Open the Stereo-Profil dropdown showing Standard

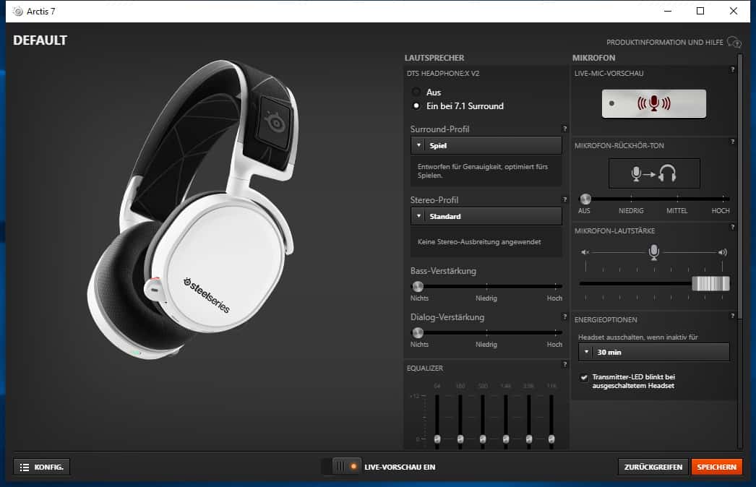pos(486,216)
